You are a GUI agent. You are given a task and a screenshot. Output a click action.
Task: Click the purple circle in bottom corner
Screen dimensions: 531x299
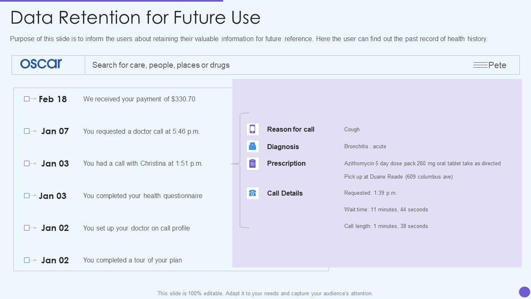pos(524,292)
